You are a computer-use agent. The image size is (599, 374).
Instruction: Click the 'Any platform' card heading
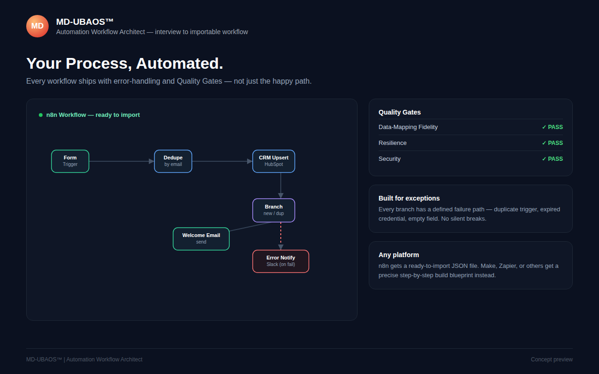399,255
